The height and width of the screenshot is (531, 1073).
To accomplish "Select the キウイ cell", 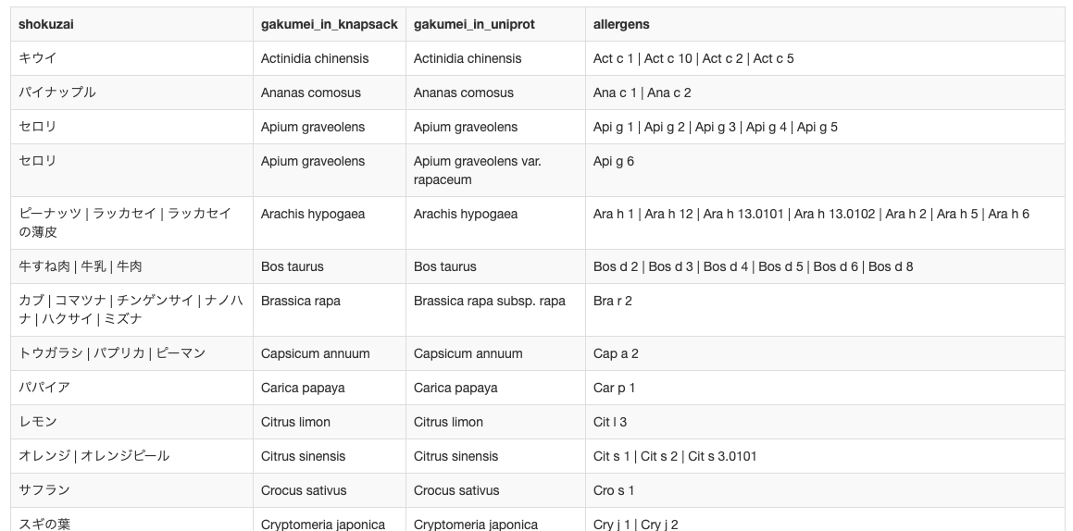I will 38,58.
